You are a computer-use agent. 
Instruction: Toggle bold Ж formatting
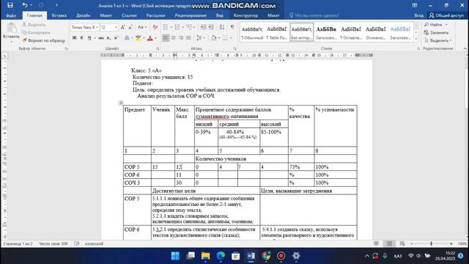[74, 38]
